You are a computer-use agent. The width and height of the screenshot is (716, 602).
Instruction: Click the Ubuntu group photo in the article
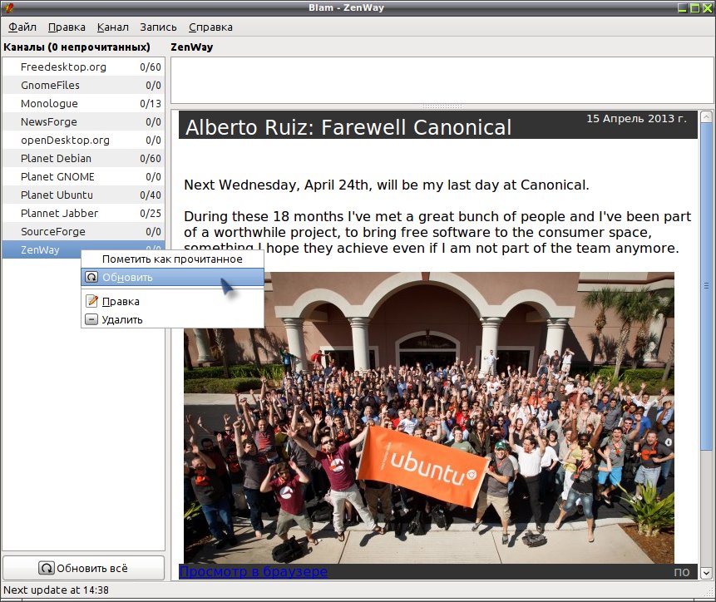coord(429,417)
